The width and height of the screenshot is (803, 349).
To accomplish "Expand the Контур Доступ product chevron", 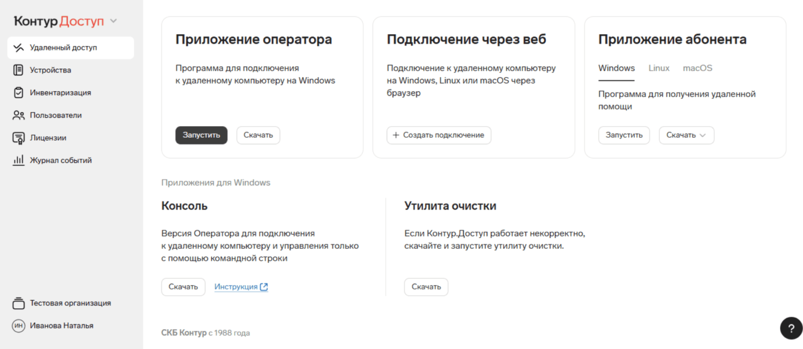I will 113,21.
